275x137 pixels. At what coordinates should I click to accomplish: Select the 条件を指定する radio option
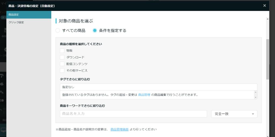pyautogui.click(x=95, y=31)
